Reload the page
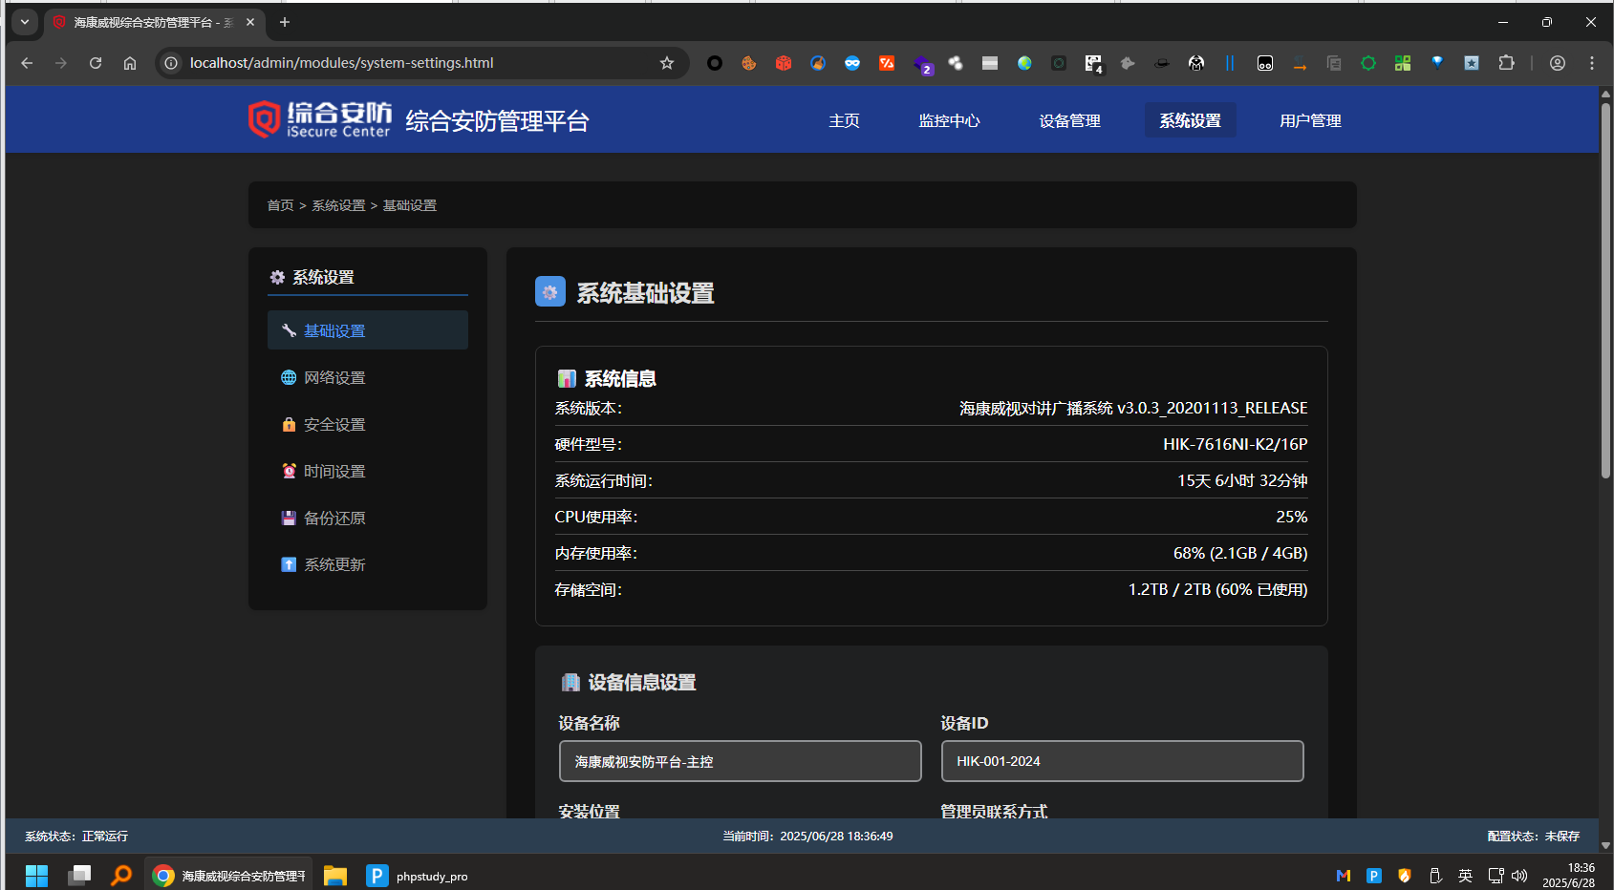Screen dimensions: 1614x890 [96, 63]
